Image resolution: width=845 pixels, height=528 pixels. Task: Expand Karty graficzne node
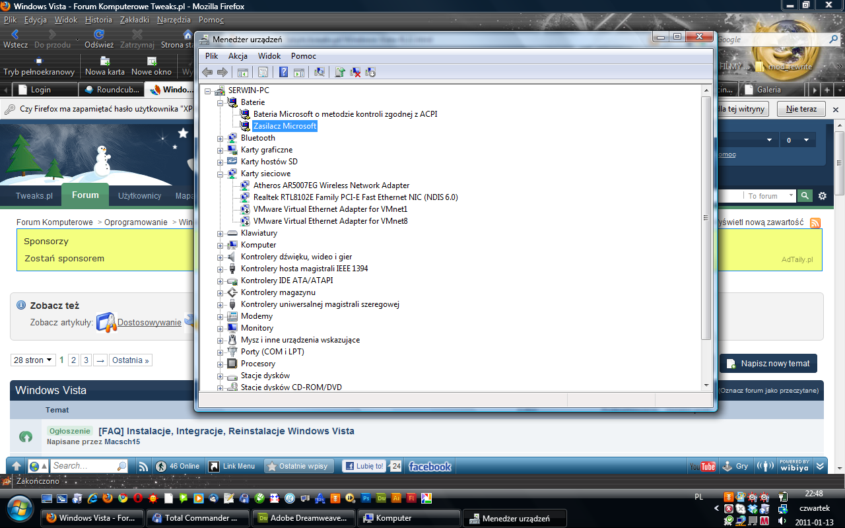(220, 150)
